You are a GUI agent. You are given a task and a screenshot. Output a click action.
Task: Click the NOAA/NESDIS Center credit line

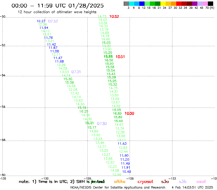(x=118, y=188)
